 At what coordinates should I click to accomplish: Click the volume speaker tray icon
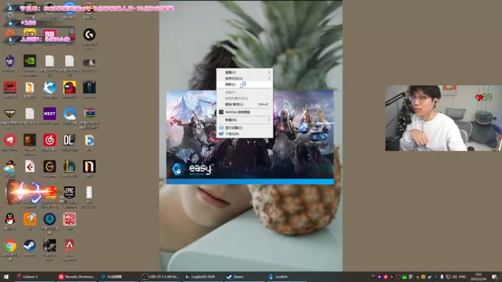[x=454, y=276]
